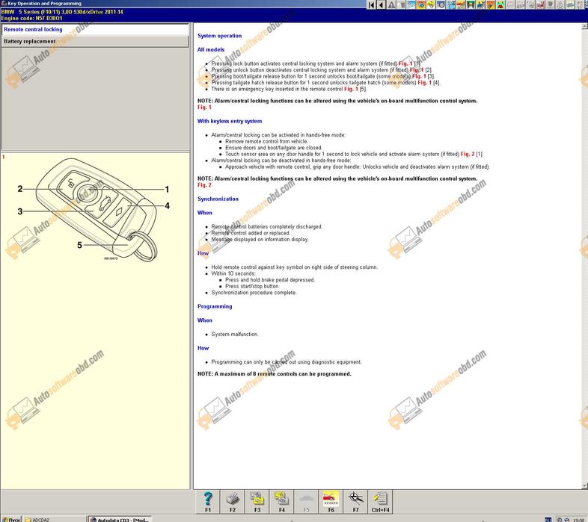The image size is (588, 522).
Task: Click the 'Programming' heading
Action: [x=215, y=306]
